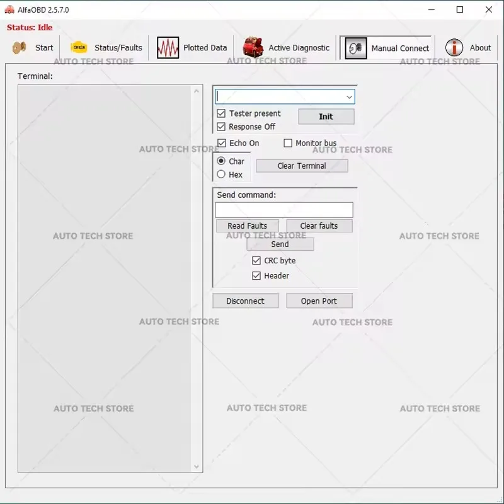
Task: Click the About info icon
Action: click(x=454, y=48)
